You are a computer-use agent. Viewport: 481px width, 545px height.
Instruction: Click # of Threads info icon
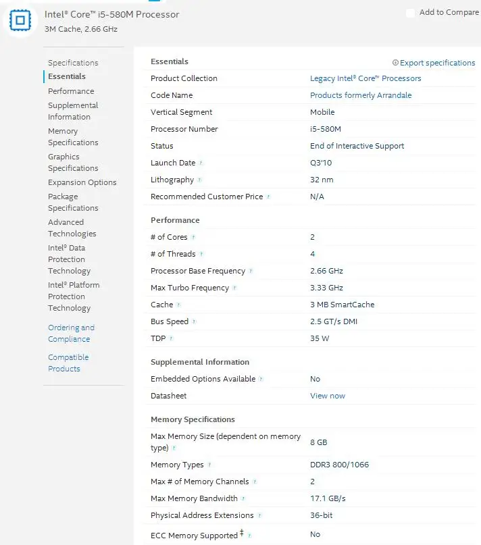pyautogui.click(x=201, y=254)
